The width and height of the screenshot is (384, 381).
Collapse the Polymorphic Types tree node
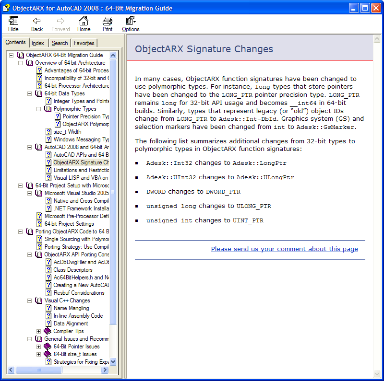pos(39,109)
